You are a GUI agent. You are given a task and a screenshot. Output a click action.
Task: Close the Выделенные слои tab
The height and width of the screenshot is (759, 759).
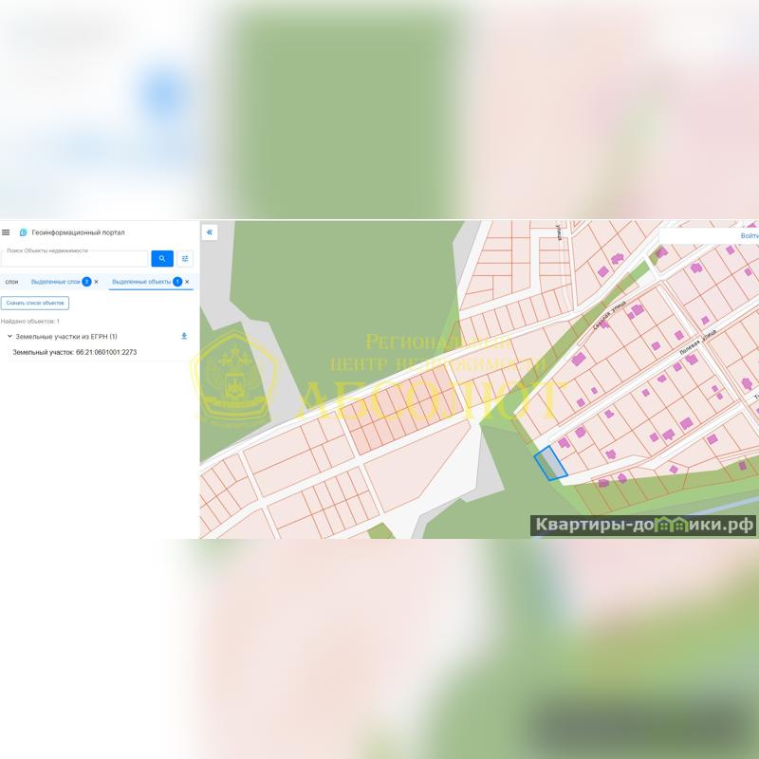(96, 282)
